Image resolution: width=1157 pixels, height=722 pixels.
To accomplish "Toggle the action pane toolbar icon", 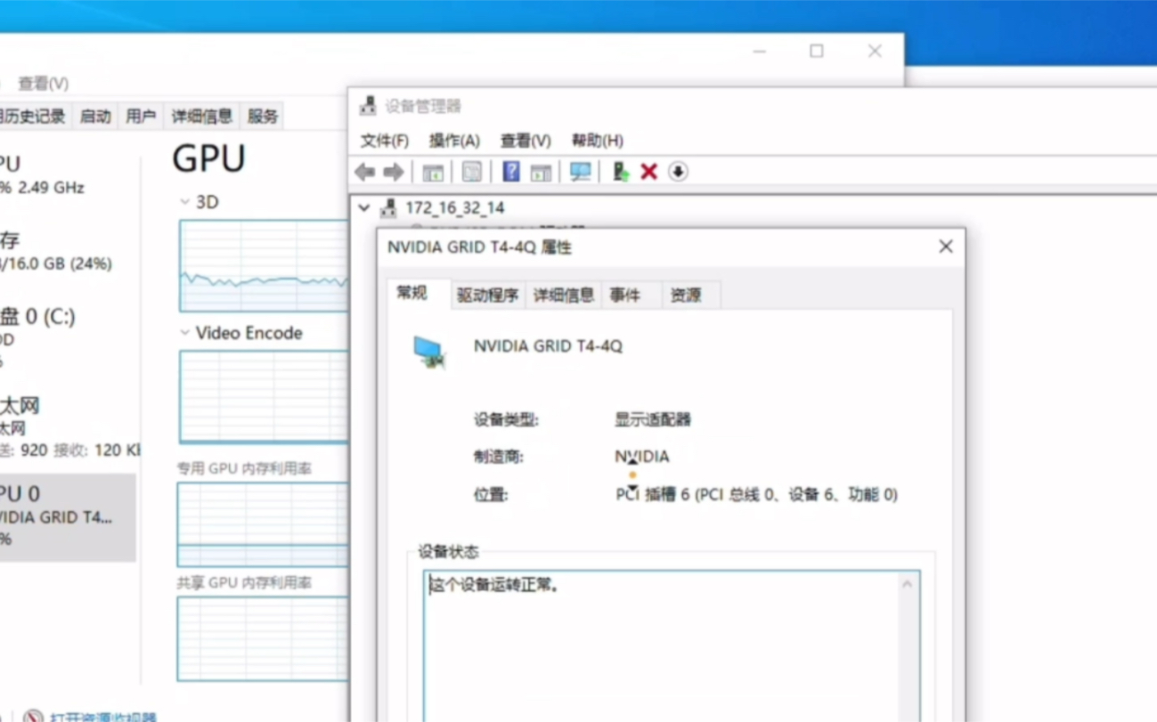I will [541, 172].
